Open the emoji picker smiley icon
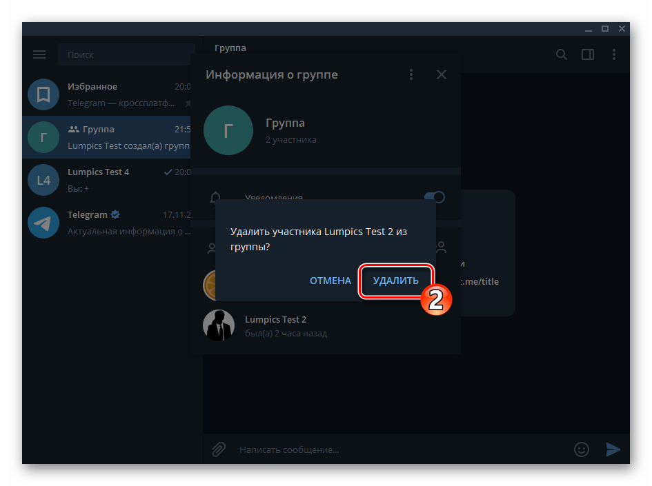 coord(582,449)
